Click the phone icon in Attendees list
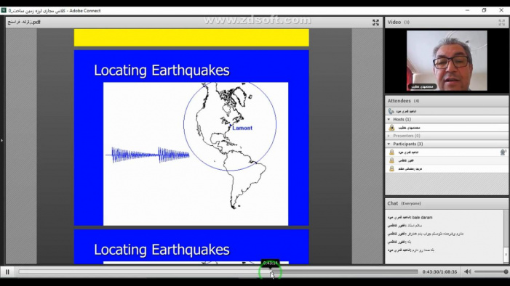 (x=391, y=111)
